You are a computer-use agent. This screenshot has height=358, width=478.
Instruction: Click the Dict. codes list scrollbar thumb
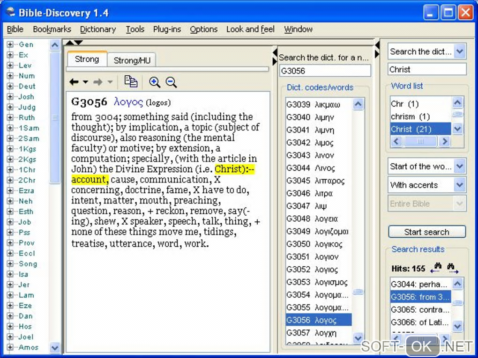(358, 292)
